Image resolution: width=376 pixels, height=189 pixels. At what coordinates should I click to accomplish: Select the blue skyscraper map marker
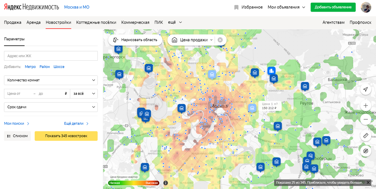pyautogui.click(x=271, y=71)
